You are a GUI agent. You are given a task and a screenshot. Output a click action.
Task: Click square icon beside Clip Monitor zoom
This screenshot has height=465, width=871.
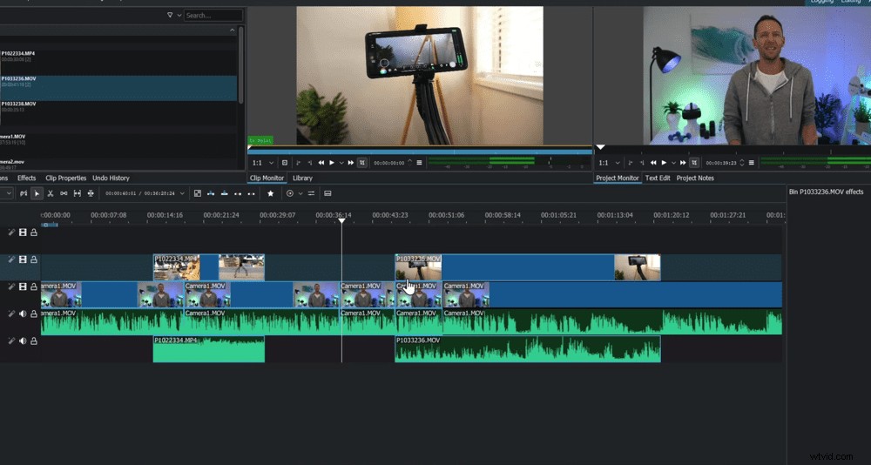tap(285, 163)
